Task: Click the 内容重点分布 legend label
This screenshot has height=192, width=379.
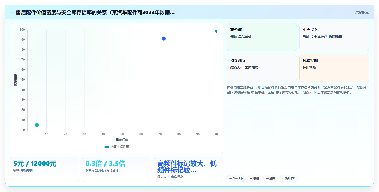Action: point(119,147)
